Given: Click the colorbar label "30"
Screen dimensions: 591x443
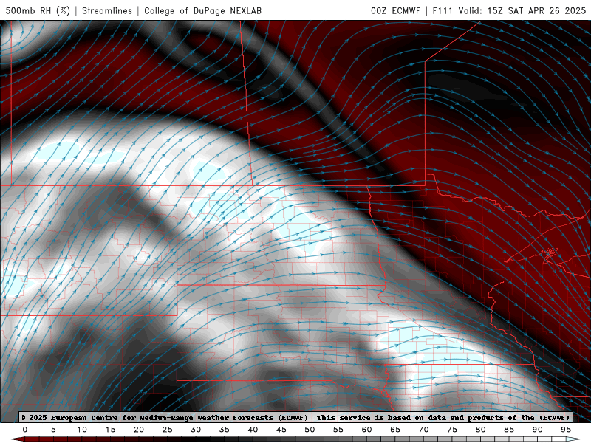Looking at the screenshot, I should [x=196, y=430].
